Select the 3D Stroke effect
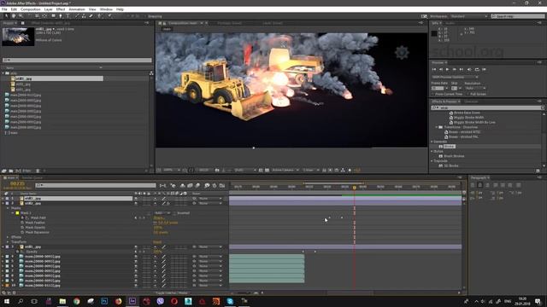The width and height of the screenshot is (547, 307). coord(451,166)
